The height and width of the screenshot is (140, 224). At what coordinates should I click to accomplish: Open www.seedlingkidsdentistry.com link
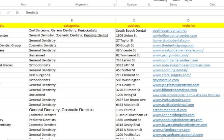tap(178, 120)
